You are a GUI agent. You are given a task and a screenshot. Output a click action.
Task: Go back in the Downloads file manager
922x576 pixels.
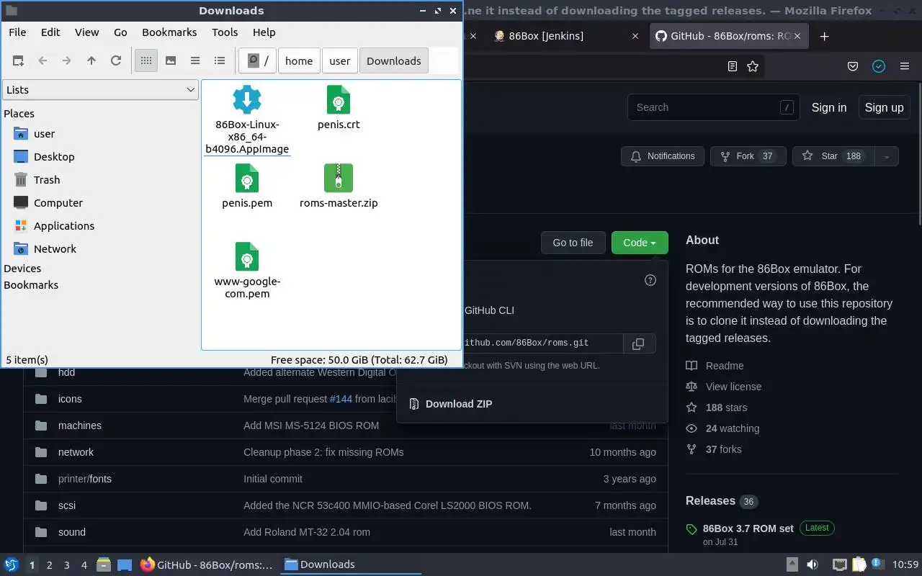pyautogui.click(x=42, y=61)
